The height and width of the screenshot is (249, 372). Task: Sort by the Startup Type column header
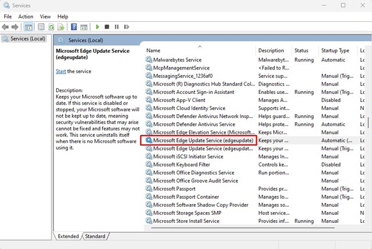[335, 50]
